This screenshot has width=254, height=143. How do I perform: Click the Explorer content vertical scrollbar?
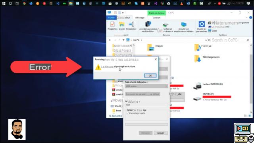(x=251, y=79)
